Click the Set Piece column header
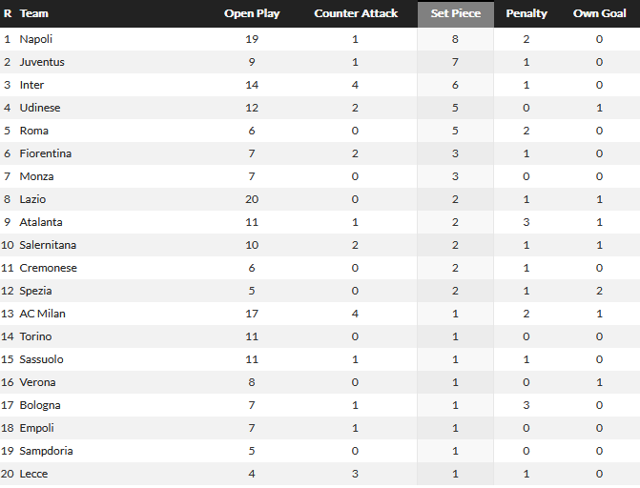640x488 pixels. 455,14
